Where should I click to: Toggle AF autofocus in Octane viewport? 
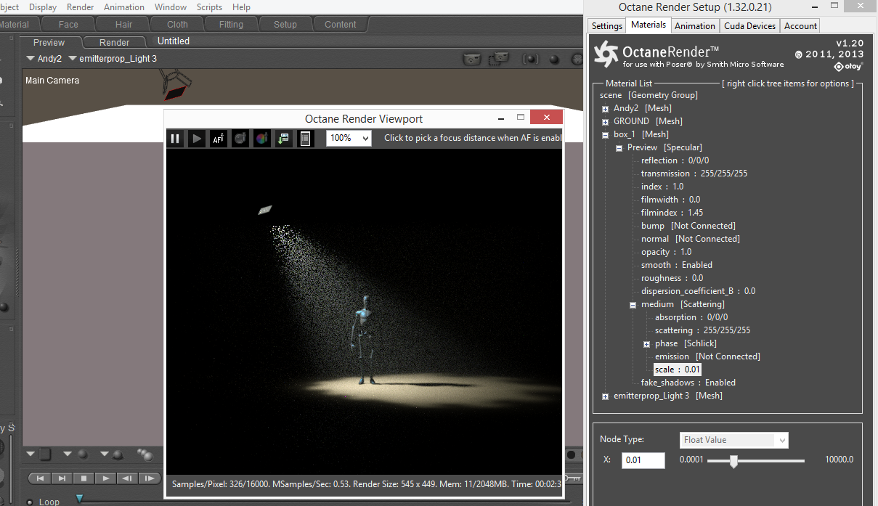[x=219, y=138]
